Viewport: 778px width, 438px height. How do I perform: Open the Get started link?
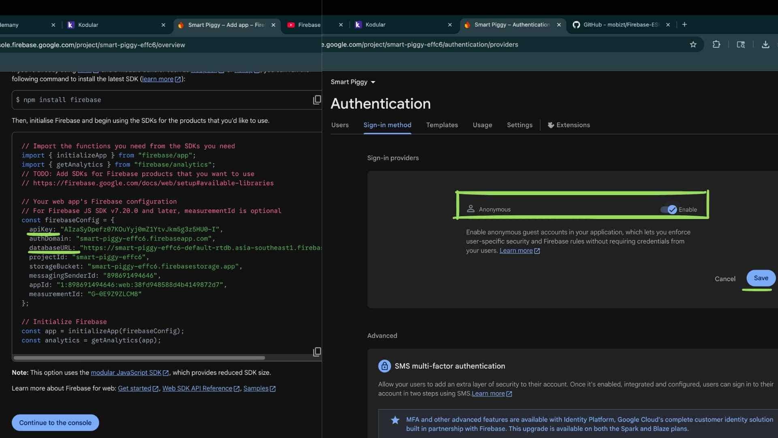coord(138,389)
